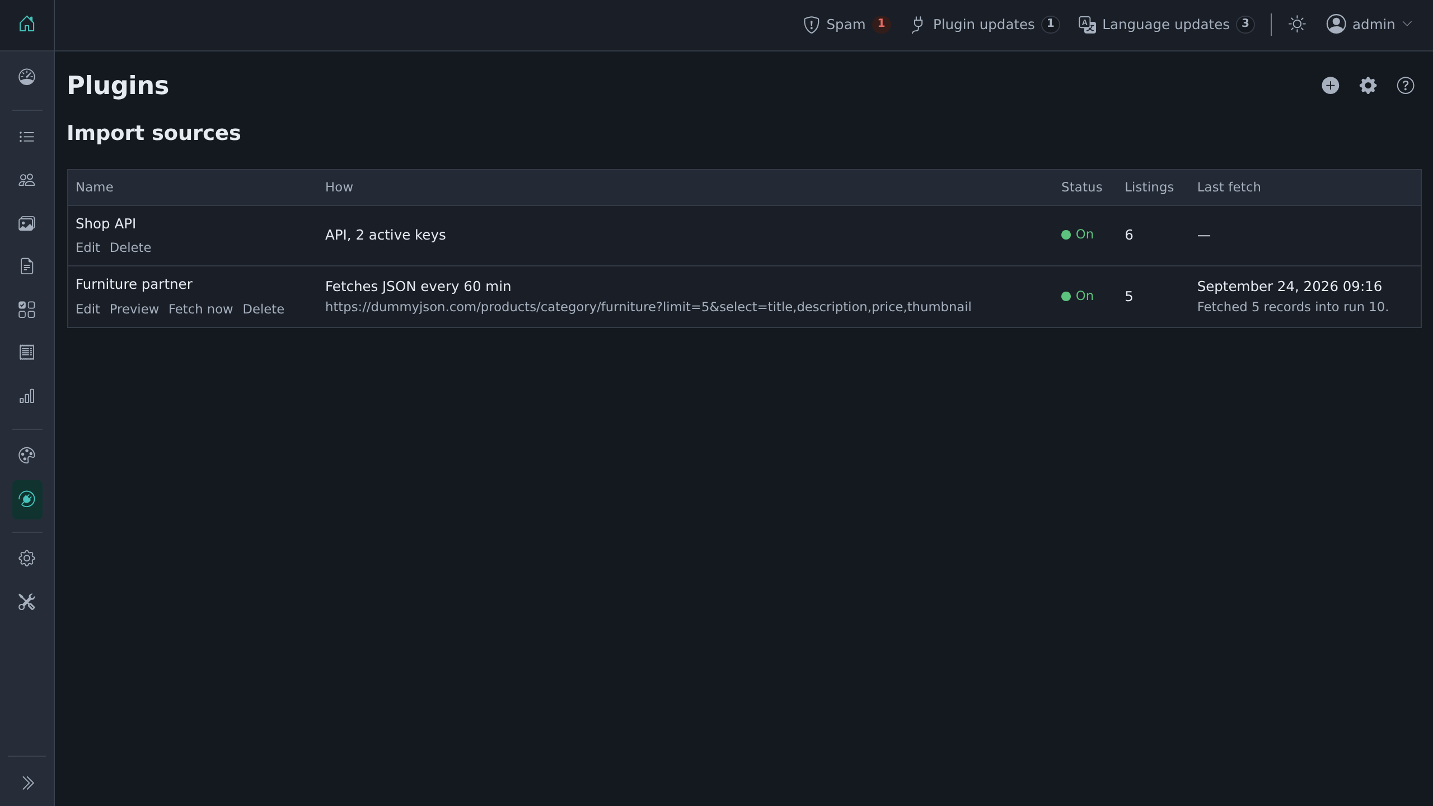This screenshot has width=1433, height=806.
Task: Delete the Furniture partner source
Action: [x=263, y=309]
